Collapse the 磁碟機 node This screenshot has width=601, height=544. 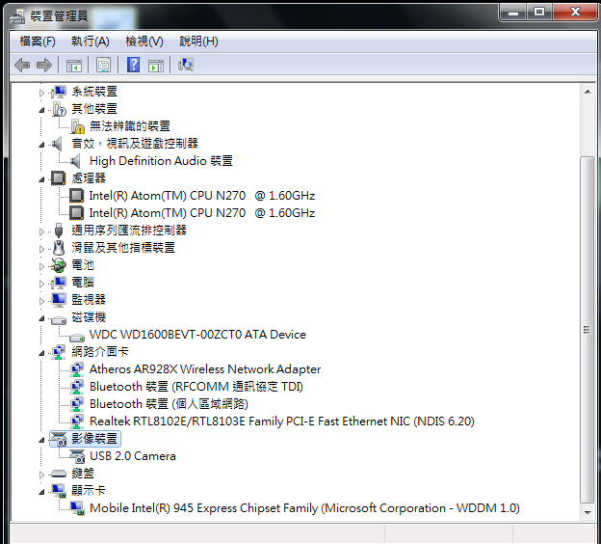pos(41,318)
